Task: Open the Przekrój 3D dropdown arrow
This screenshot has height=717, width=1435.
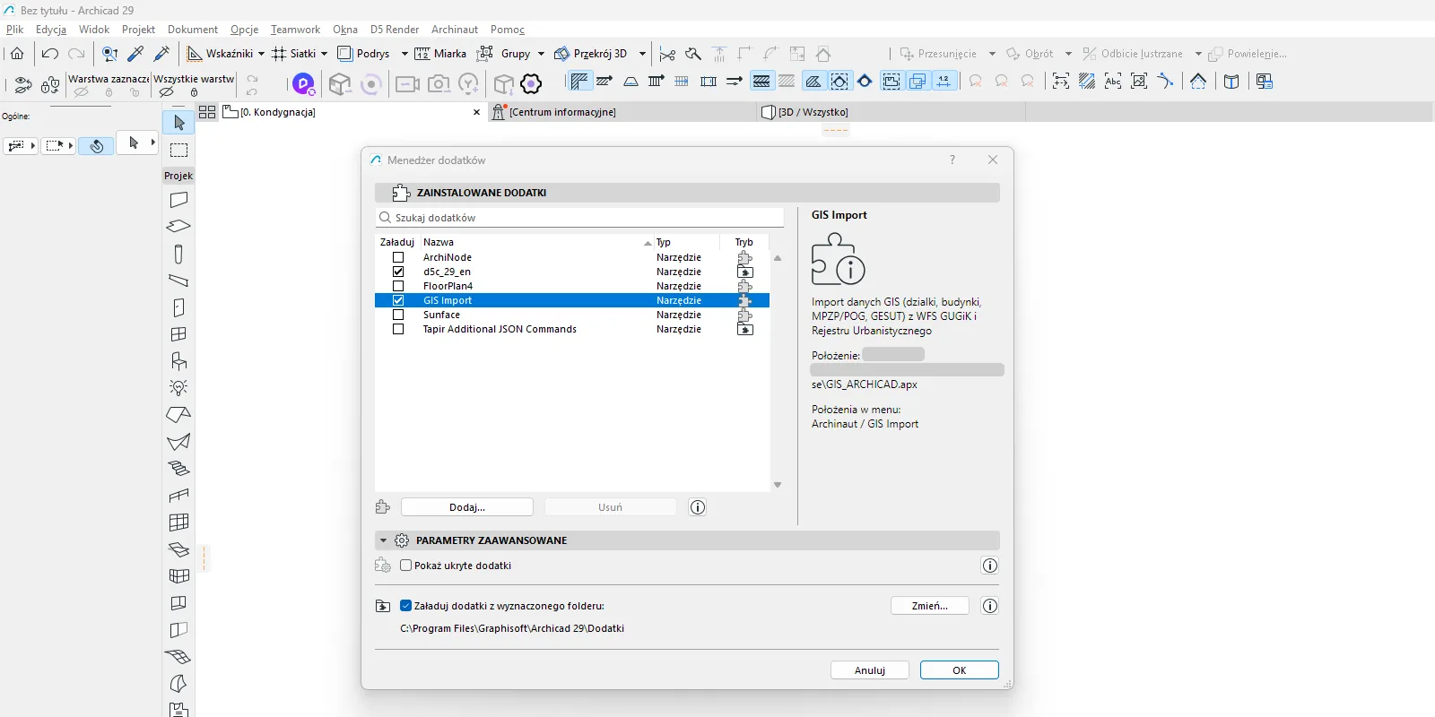Action: tap(642, 54)
